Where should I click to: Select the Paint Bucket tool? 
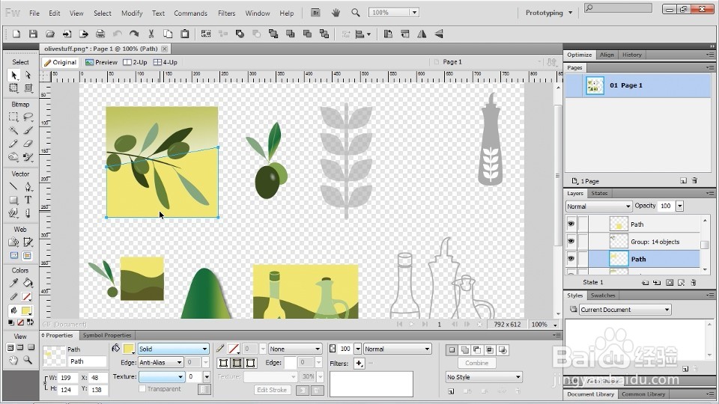[28, 283]
